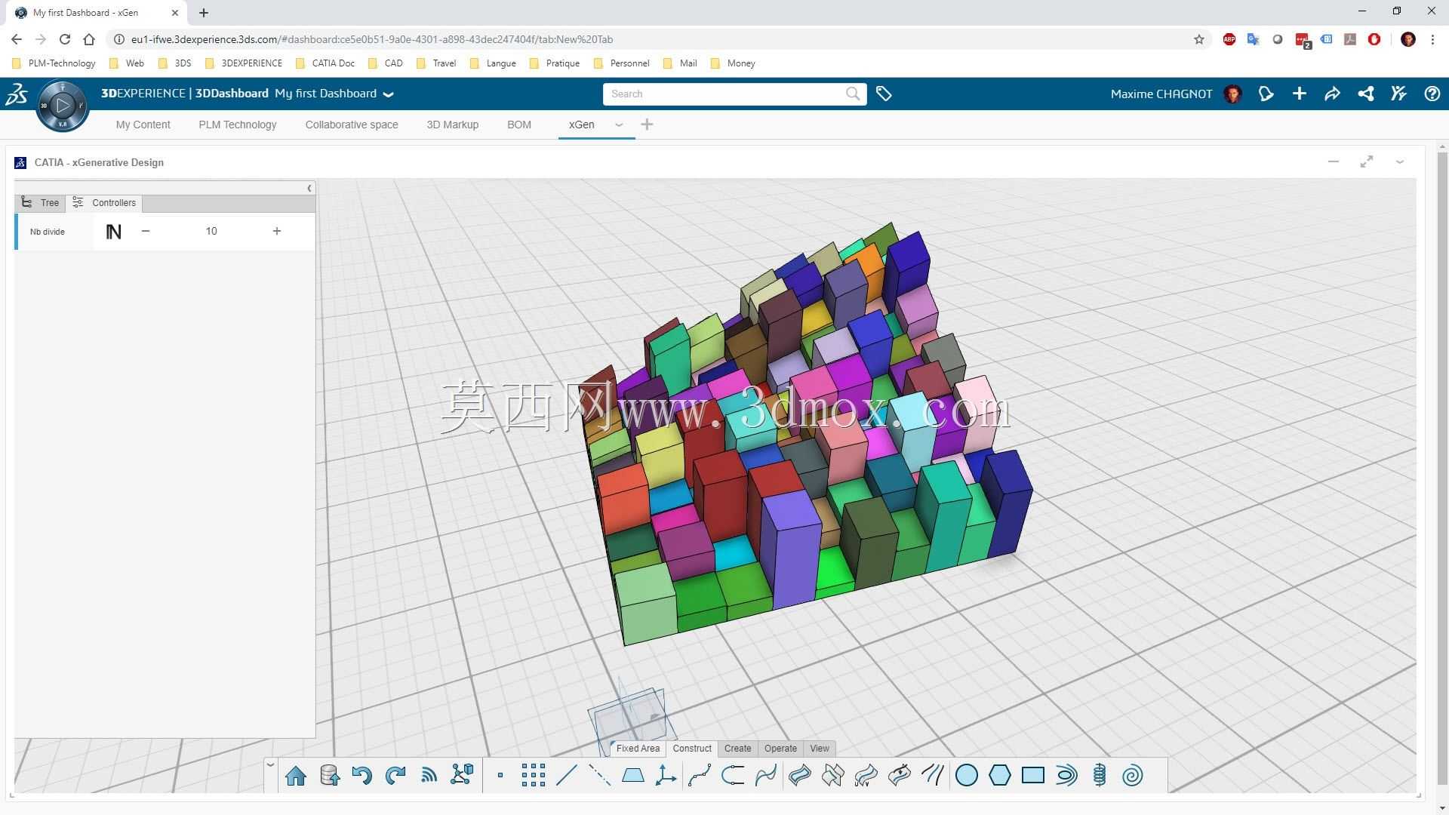Open the 3D Markup tab

(453, 125)
